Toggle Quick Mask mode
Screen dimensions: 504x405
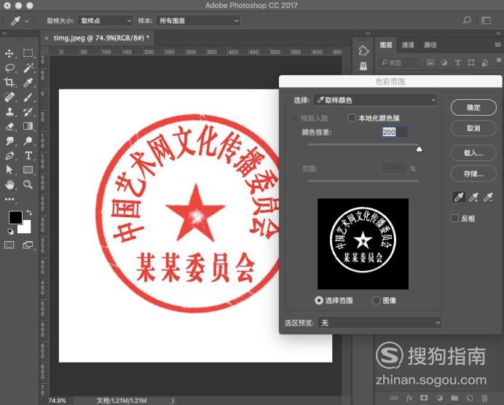[9, 245]
